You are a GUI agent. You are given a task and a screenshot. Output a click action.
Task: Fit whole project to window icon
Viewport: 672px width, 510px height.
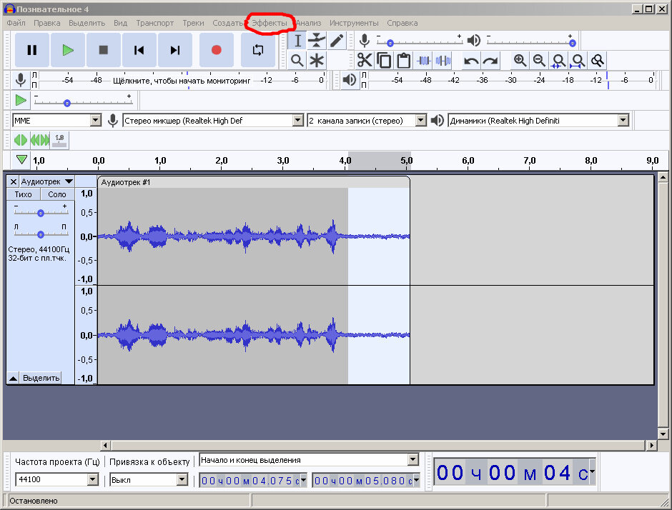pyautogui.click(x=578, y=61)
